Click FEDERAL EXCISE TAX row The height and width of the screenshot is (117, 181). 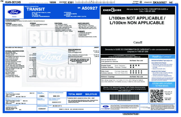point(21,54)
